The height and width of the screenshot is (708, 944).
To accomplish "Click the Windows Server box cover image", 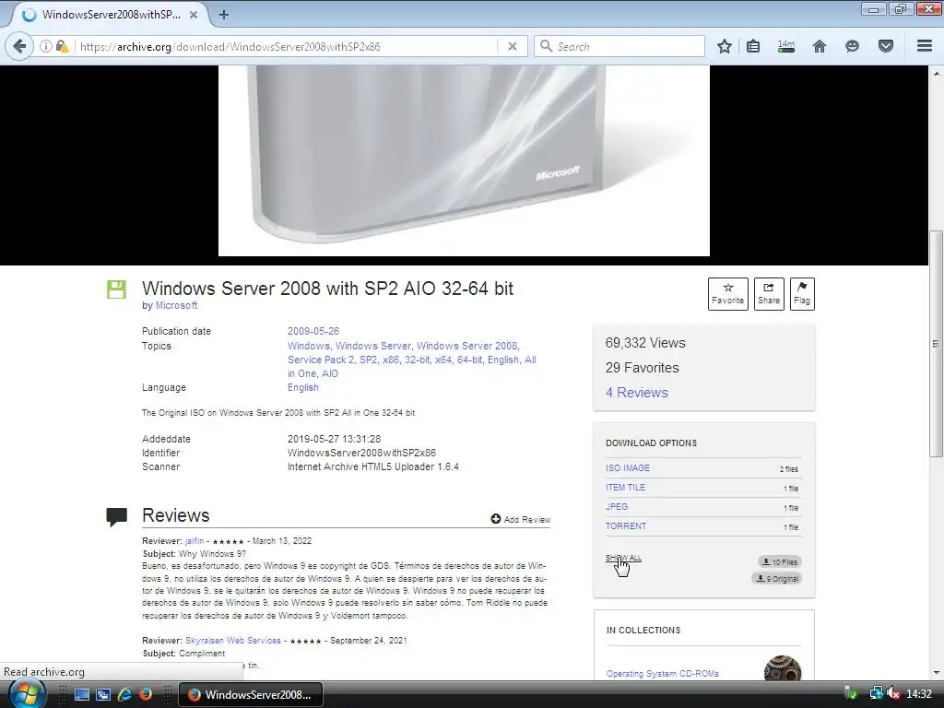I will [464, 160].
